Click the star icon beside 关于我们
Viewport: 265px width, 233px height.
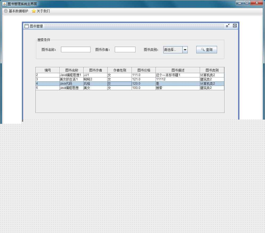coord(34,11)
